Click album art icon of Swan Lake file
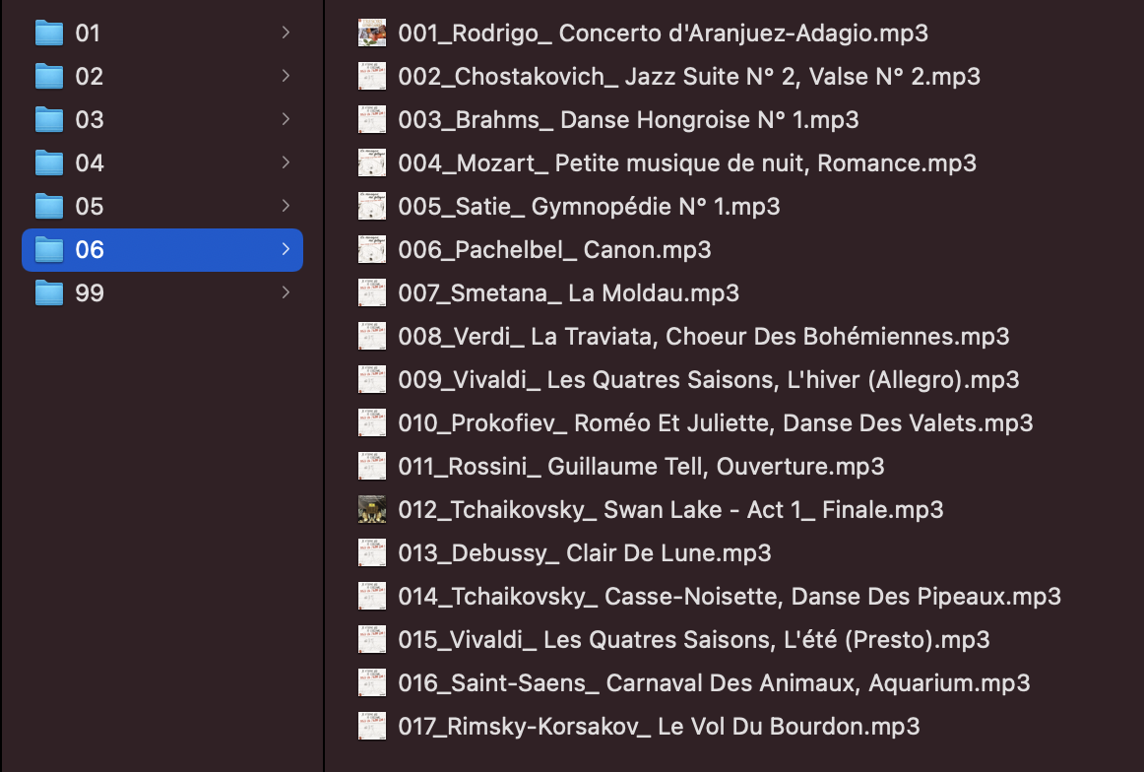Image resolution: width=1144 pixels, height=772 pixels. (372, 510)
